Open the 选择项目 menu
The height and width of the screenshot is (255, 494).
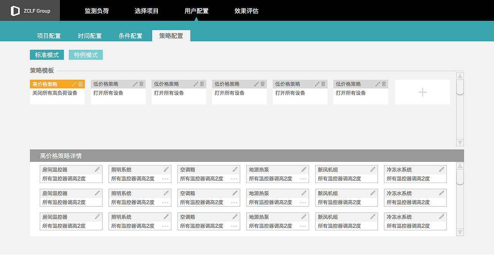147,11
